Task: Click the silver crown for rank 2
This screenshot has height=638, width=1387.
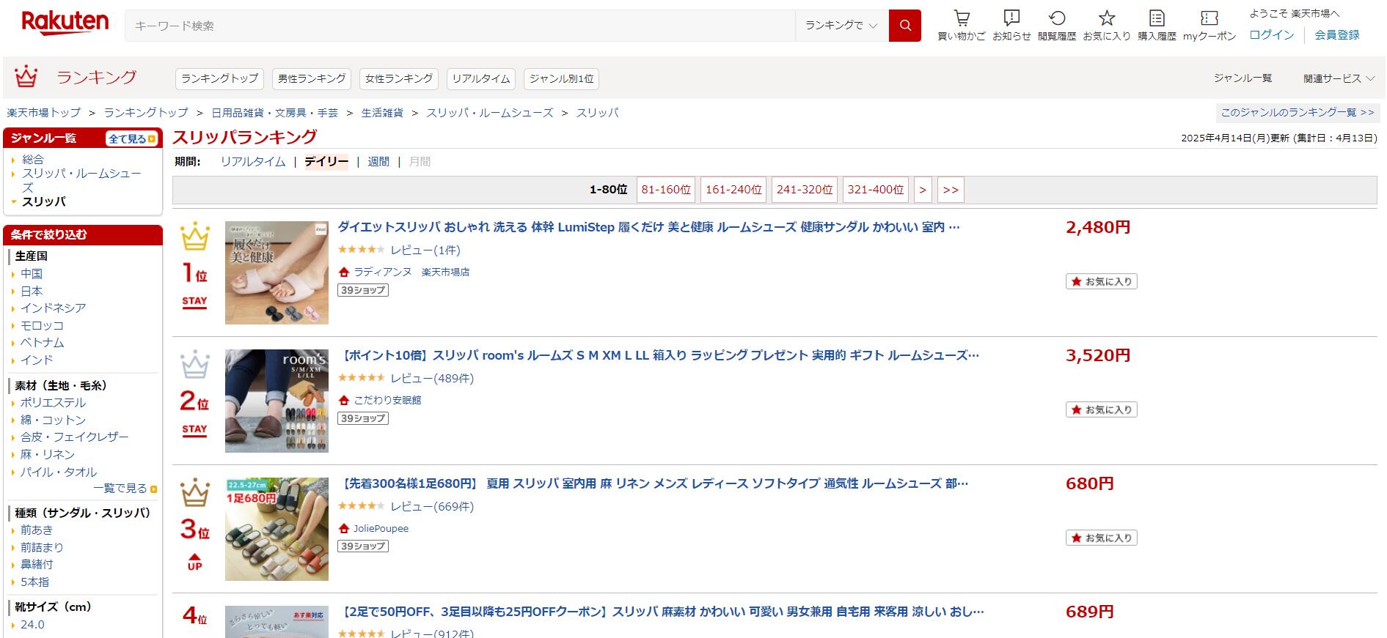Action: 195,364
